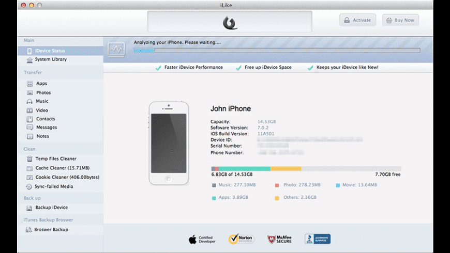Click the Cookie Cleaner icon
The image size is (450, 253).
point(29,177)
